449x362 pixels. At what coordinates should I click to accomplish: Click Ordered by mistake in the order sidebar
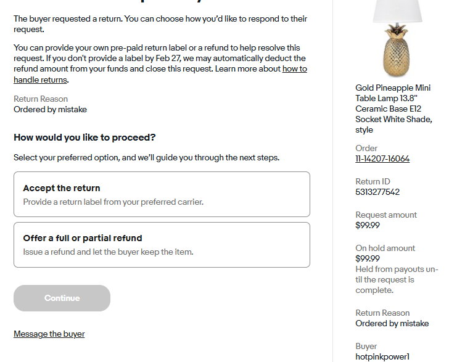click(392, 323)
